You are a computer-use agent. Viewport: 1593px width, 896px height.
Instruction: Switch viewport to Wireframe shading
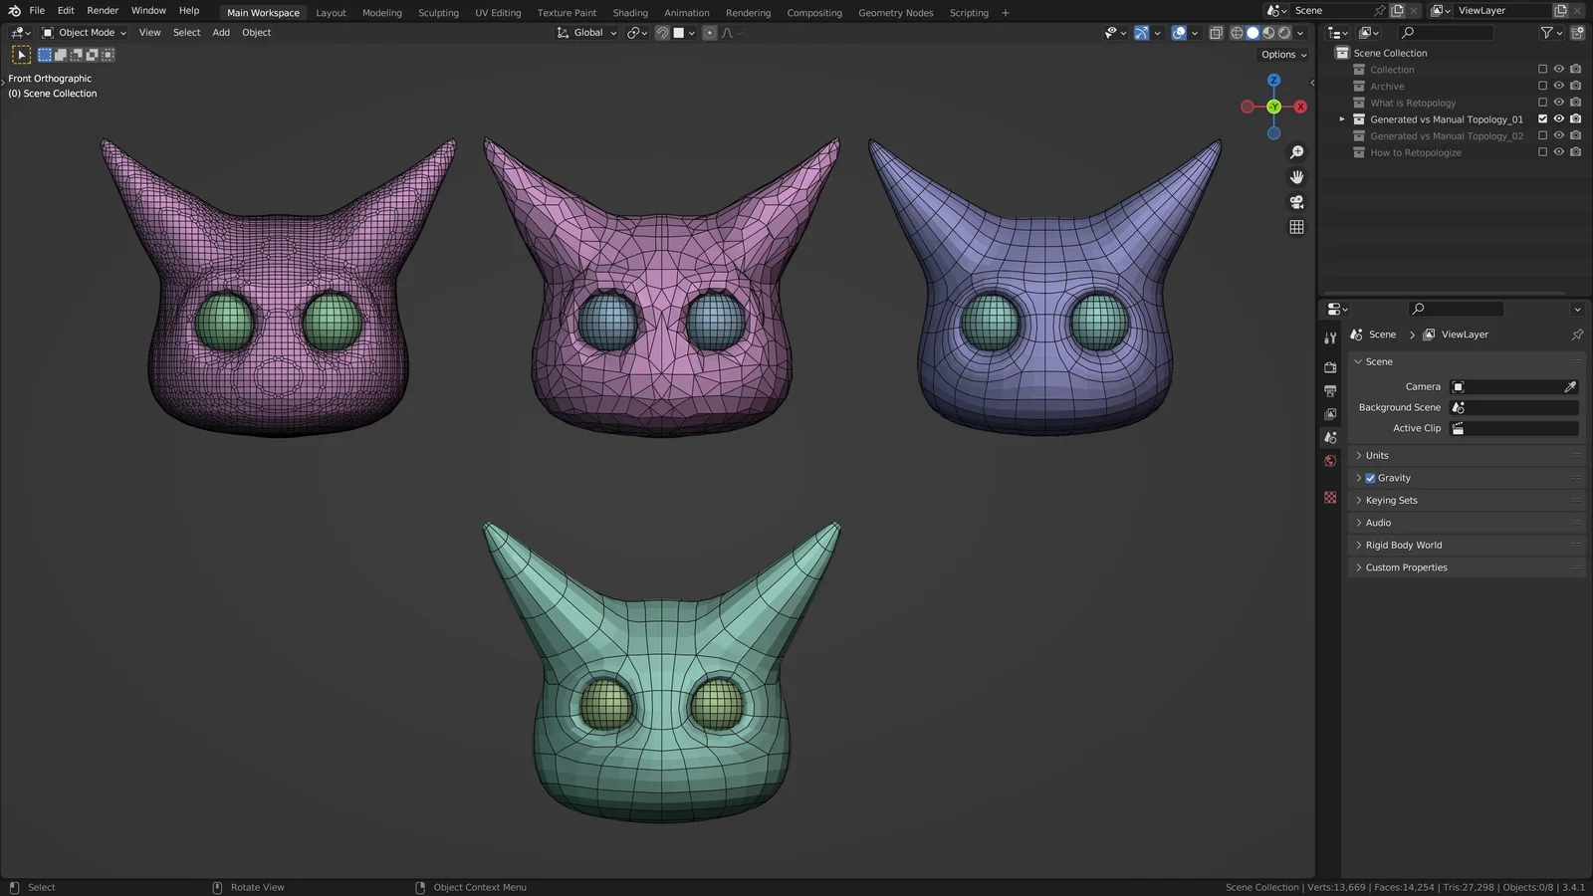(x=1235, y=33)
